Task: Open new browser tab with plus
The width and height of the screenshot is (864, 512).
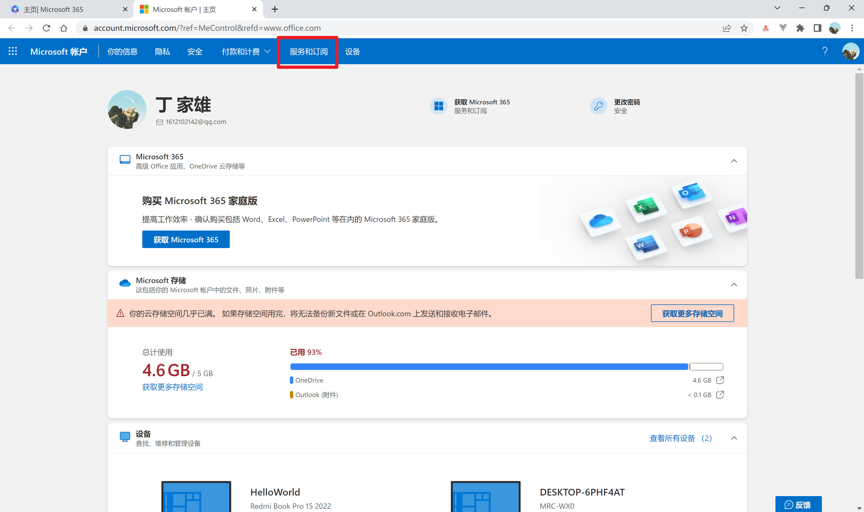Action: (x=275, y=9)
